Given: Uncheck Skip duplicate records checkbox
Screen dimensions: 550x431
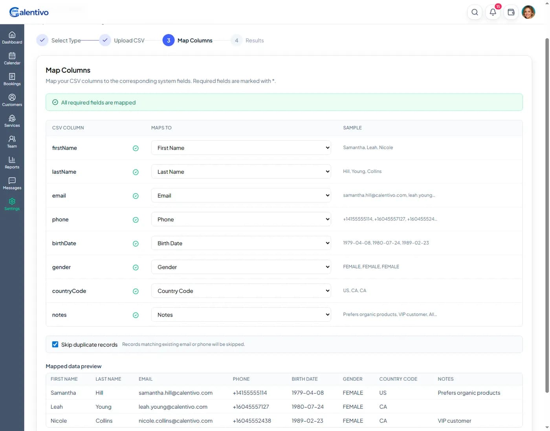Looking at the screenshot, I should 55,344.
